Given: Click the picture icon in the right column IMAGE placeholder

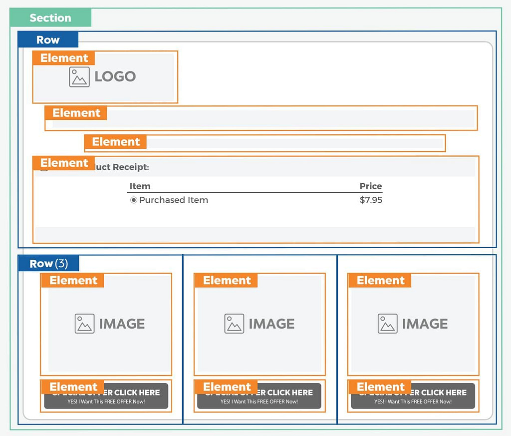Looking at the screenshot, I should tap(387, 324).
